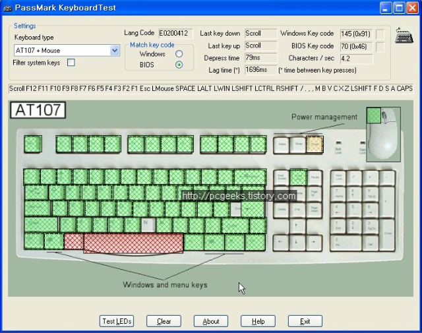The height and width of the screenshot is (333, 422).
Task: Click the BIOS Key code field 70 (0x46)
Action: [x=356, y=46]
